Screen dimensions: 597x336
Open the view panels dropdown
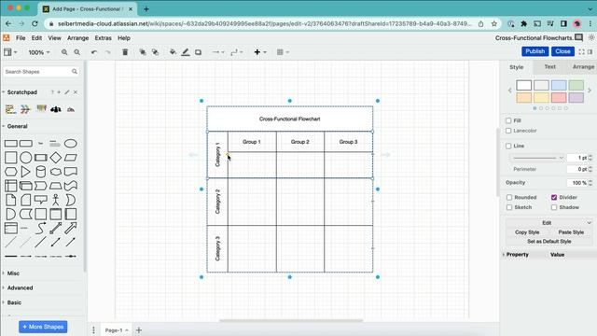10,52
